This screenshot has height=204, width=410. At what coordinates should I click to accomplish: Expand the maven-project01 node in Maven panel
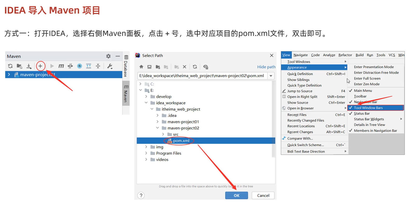(x=9, y=75)
